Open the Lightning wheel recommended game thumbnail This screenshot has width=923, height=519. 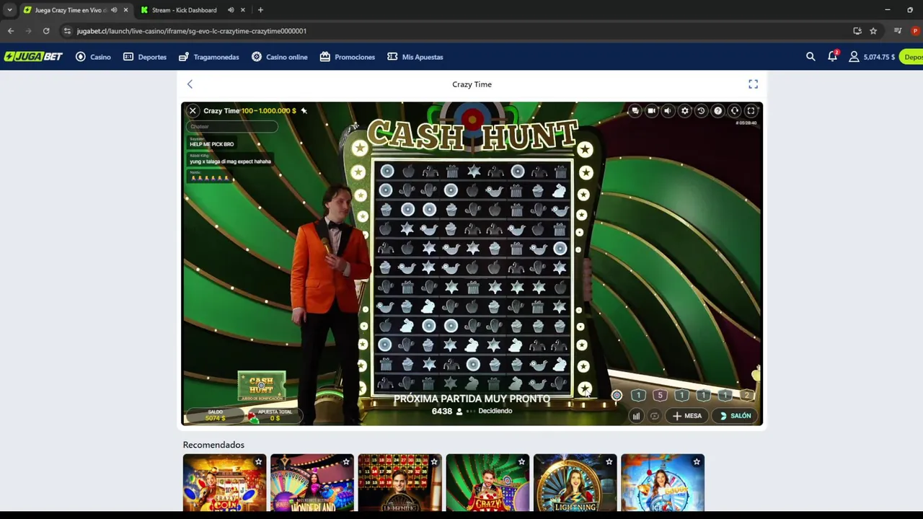[x=575, y=482]
